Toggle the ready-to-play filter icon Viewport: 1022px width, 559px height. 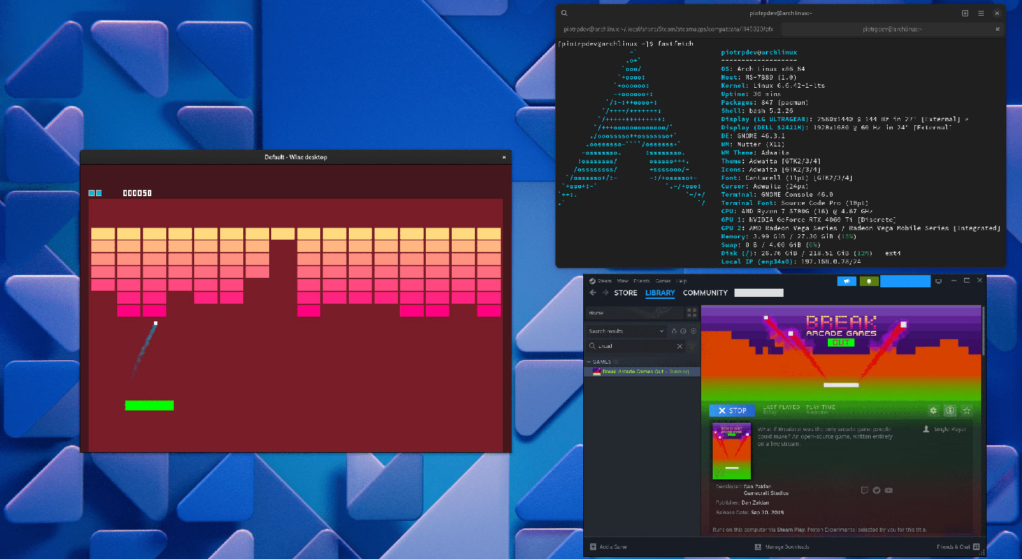[694, 331]
